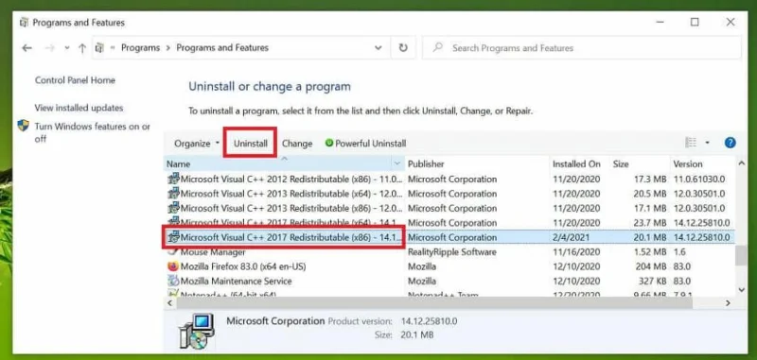This screenshot has width=757, height=360.
Task: Select Microsoft Visual C++ 2012 Redistributable (x86) row
Action: click(449, 180)
